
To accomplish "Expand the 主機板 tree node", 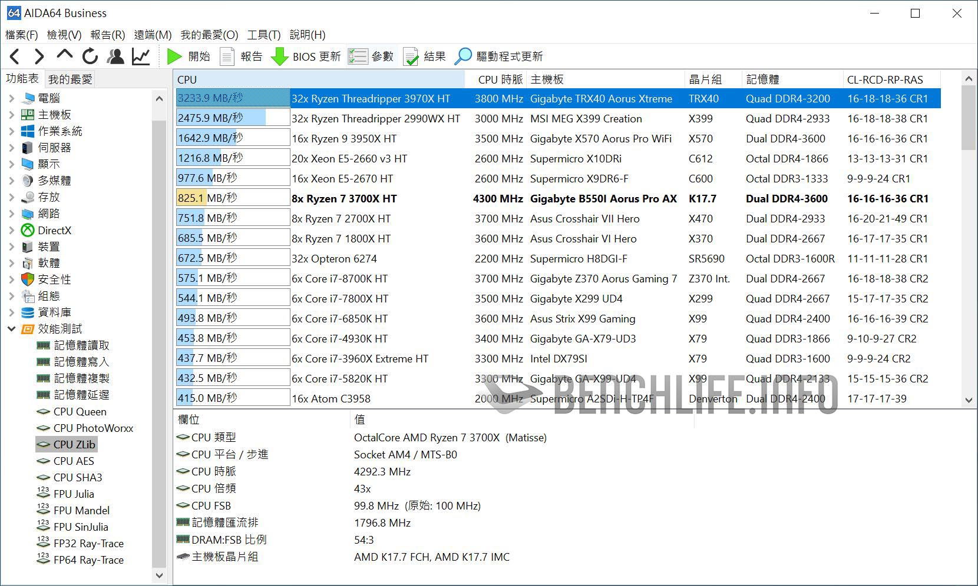I will tap(11, 115).
